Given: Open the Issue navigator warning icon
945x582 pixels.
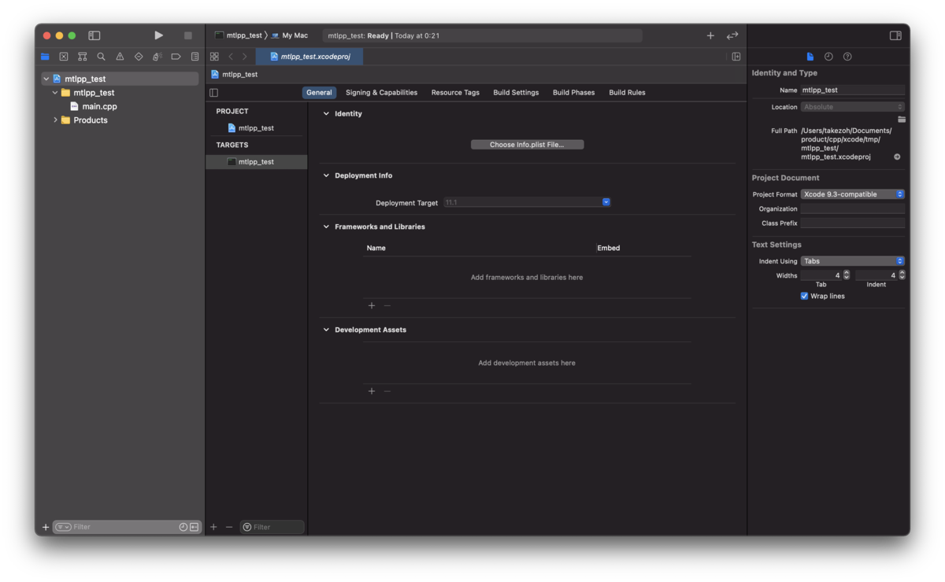Looking at the screenshot, I should point(120,57).
